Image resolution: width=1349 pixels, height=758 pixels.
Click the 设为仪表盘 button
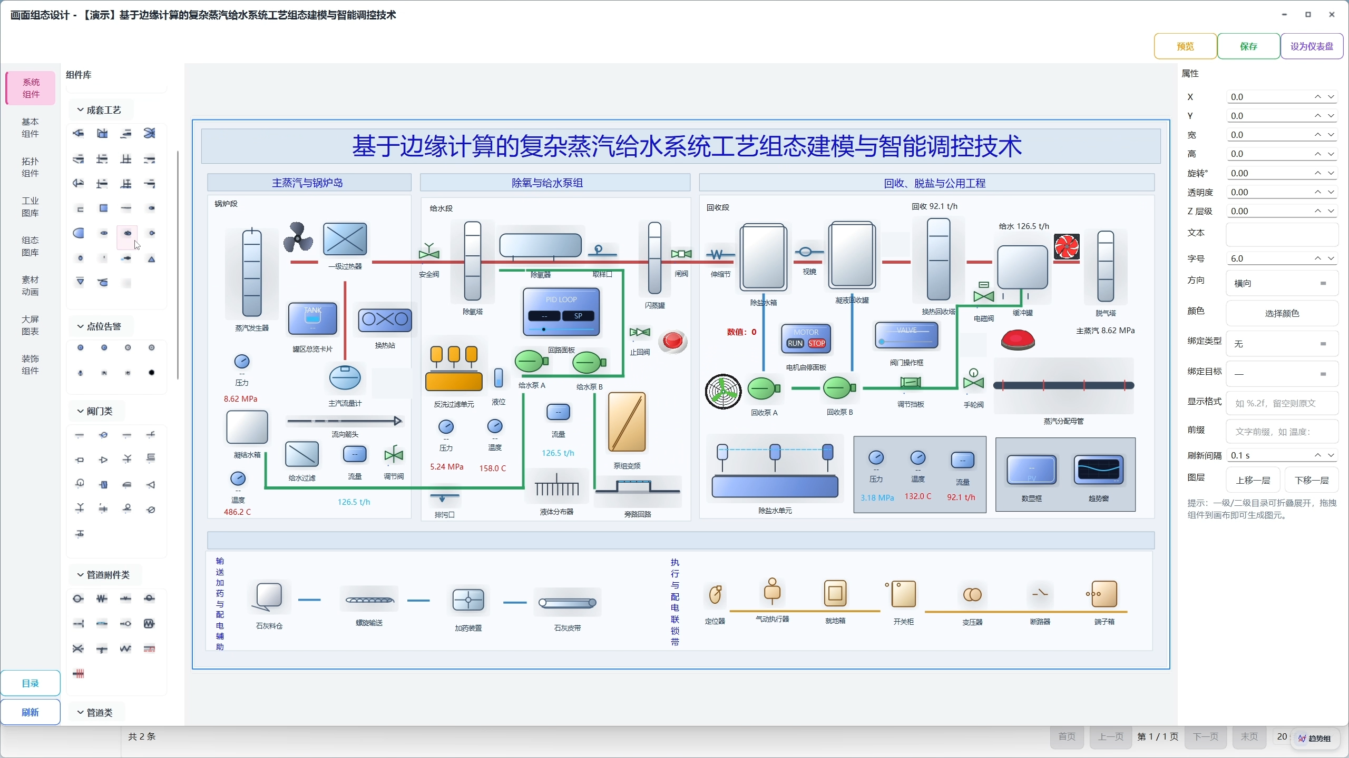coord(1312,46)
